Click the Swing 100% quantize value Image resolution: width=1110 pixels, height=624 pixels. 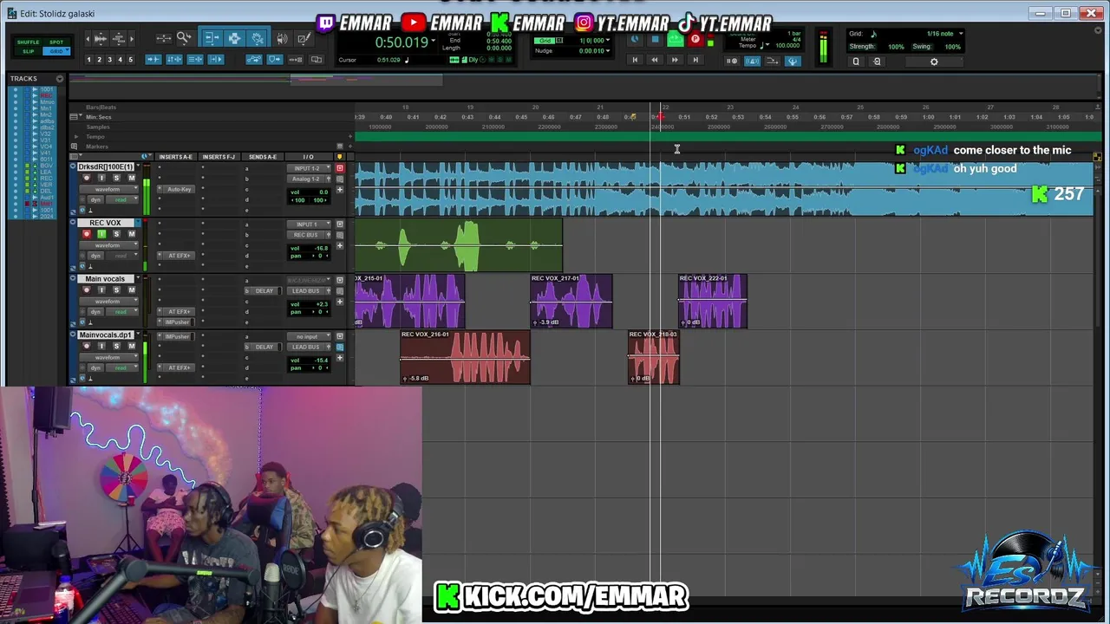[x=952, y=47]
